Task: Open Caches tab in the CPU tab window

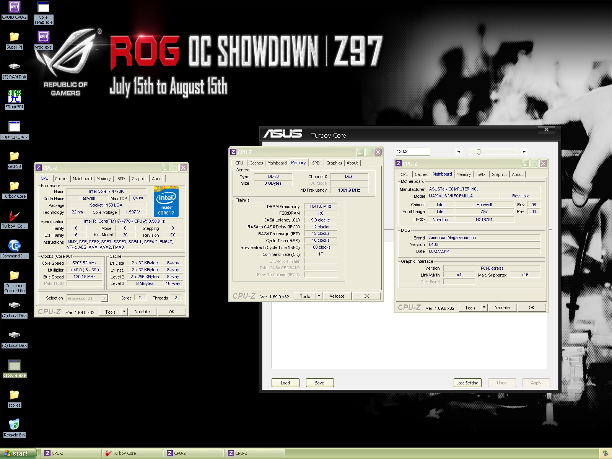Action: point(61,179)
